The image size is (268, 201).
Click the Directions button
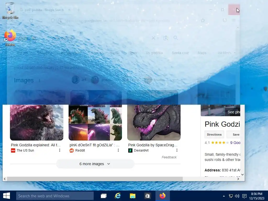point(214,135)
